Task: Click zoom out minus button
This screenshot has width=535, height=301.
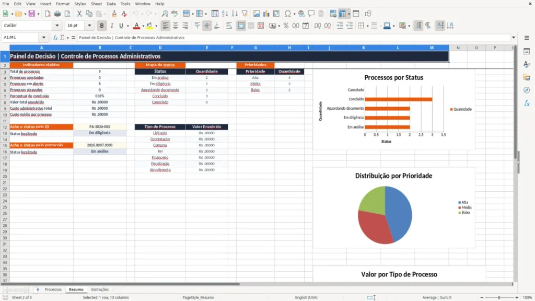Action: pyautogui.click(x=482, y=297)
